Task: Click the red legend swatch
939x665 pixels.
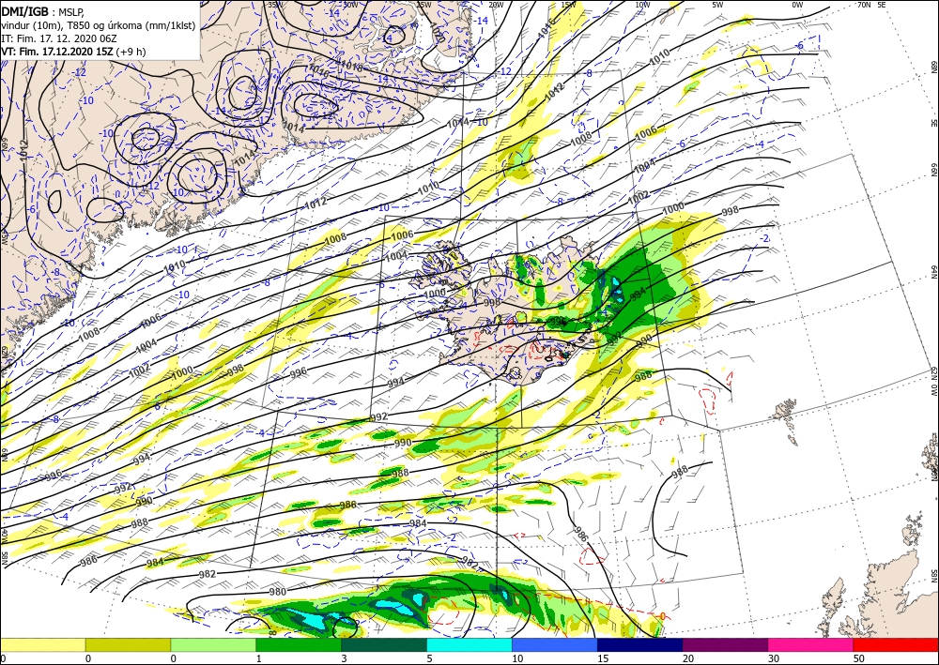Action: [896, 644]
